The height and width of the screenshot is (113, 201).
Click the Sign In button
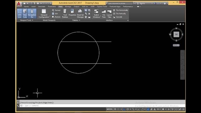click(x=141, y=3)
